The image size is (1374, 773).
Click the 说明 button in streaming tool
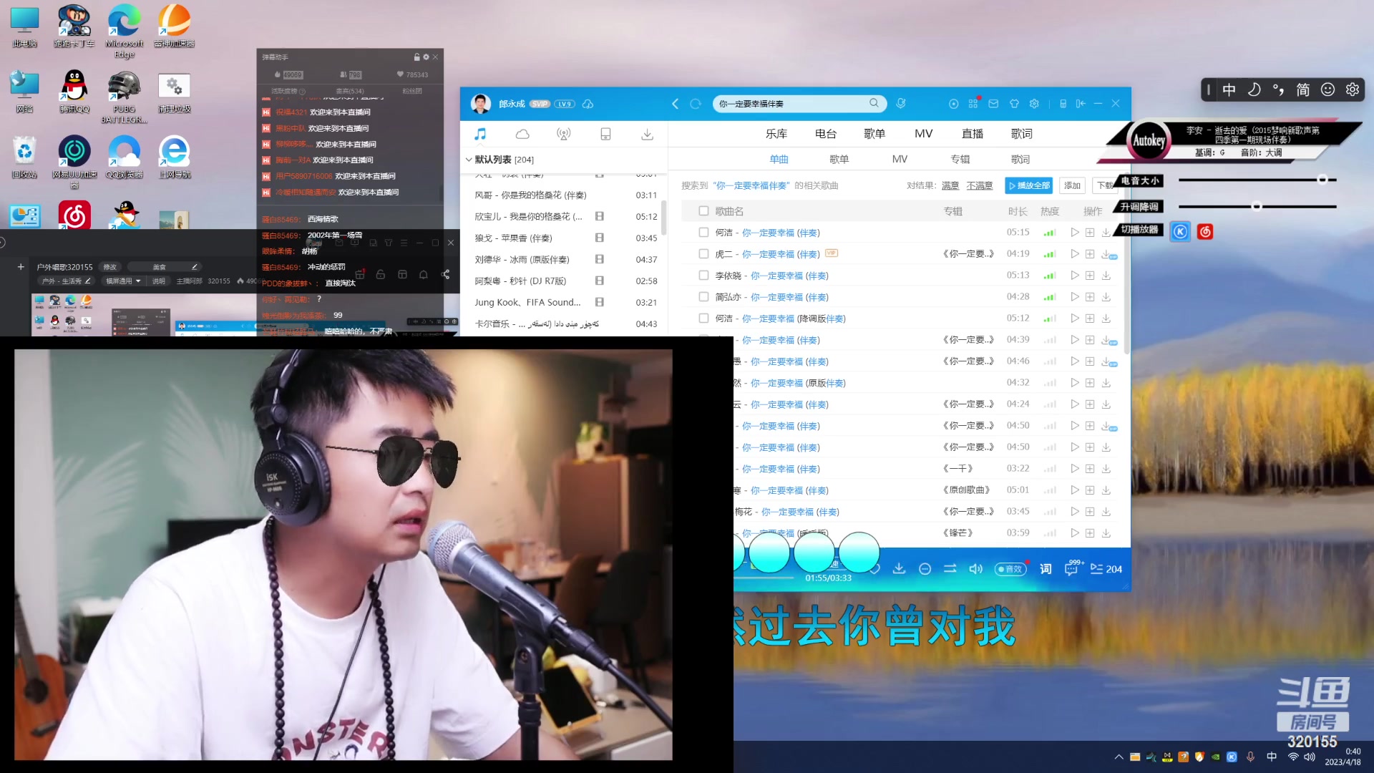click(158, 281)
